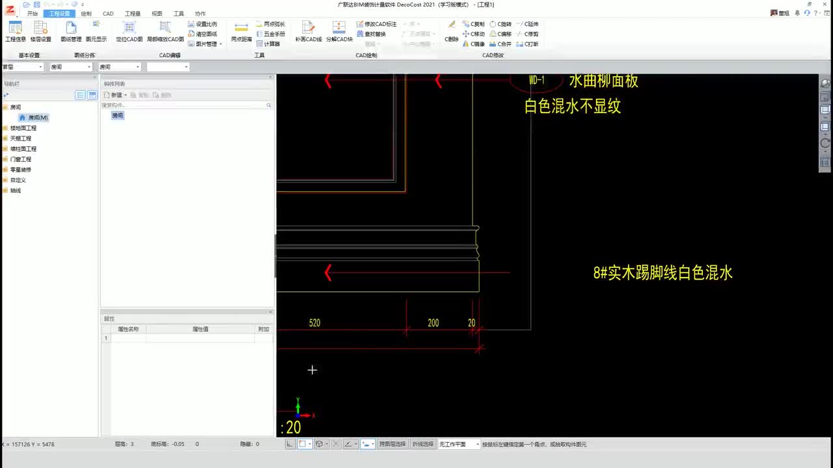Switch navigation bar to list view
The height and width of the screenshot is (468, 833).
pos(80,95)
